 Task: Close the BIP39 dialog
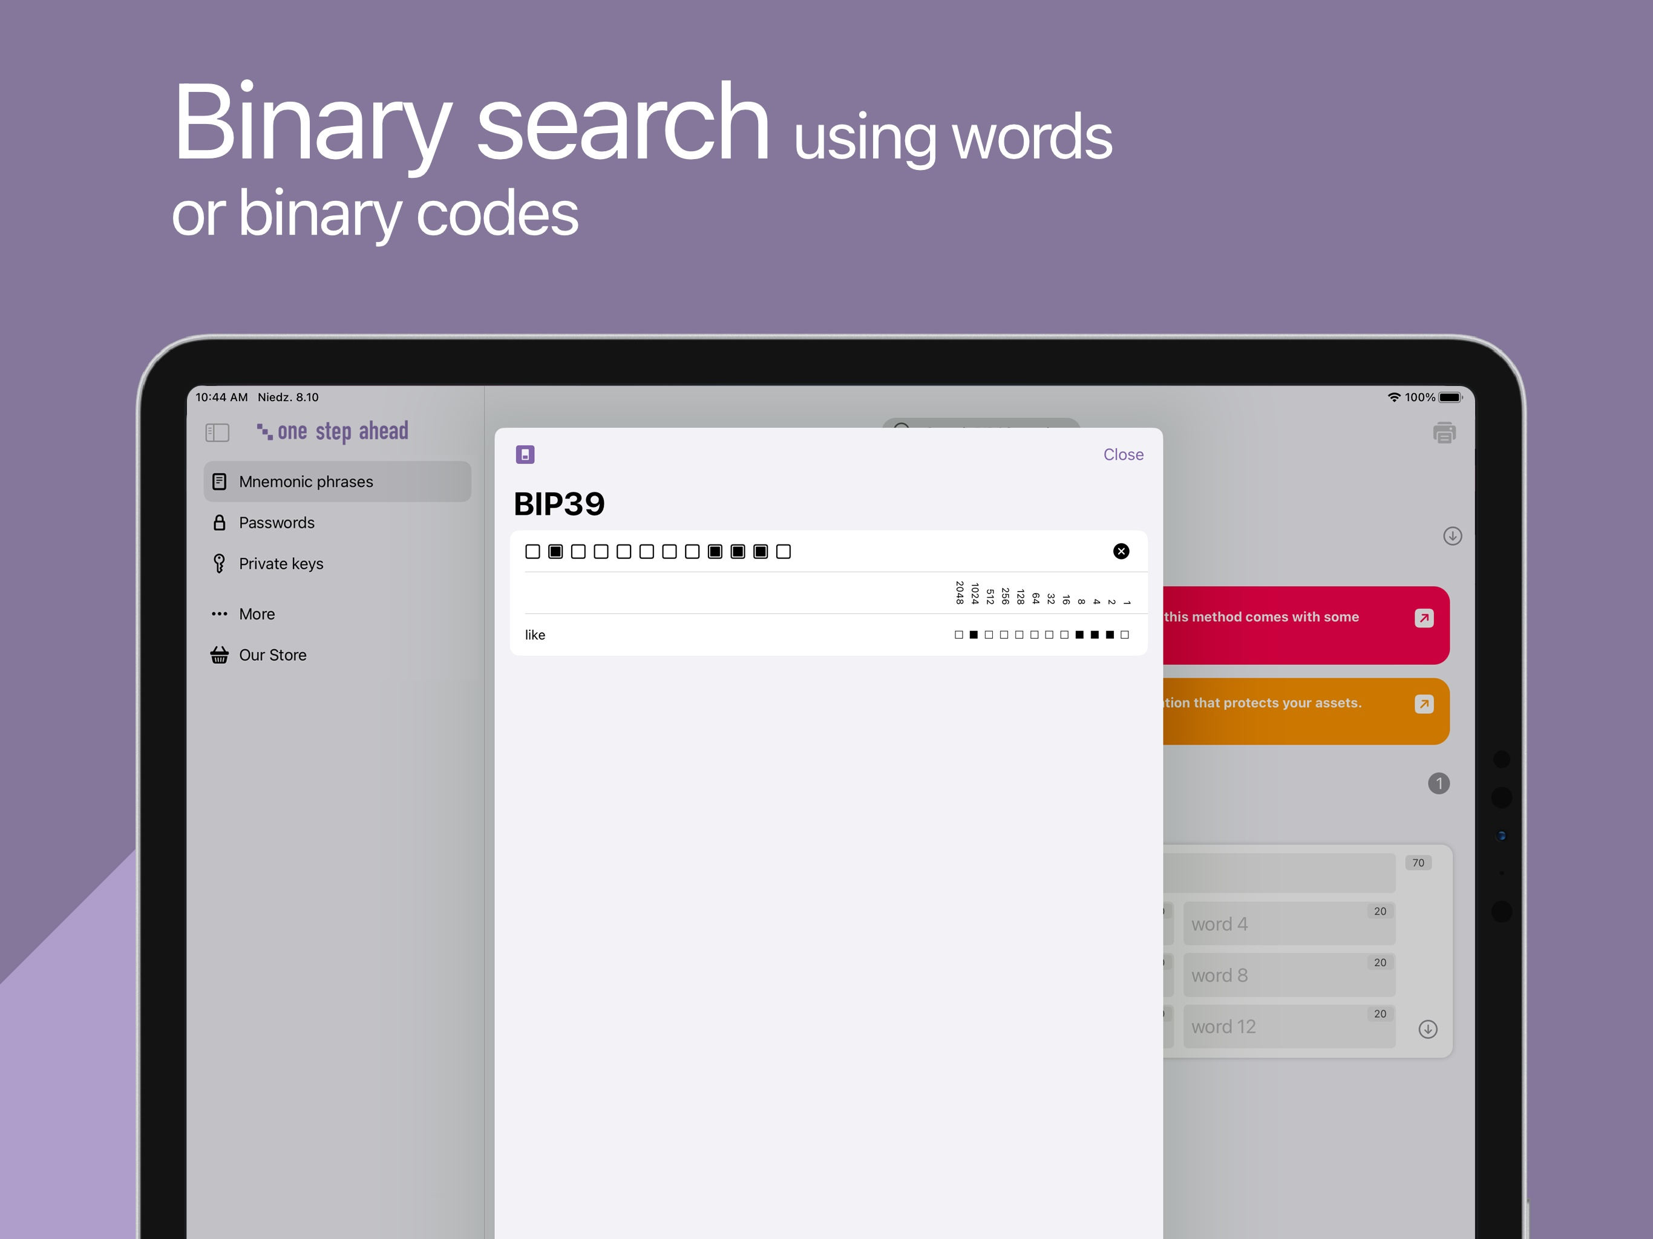pyautogui.click(x=1123, y=454)
